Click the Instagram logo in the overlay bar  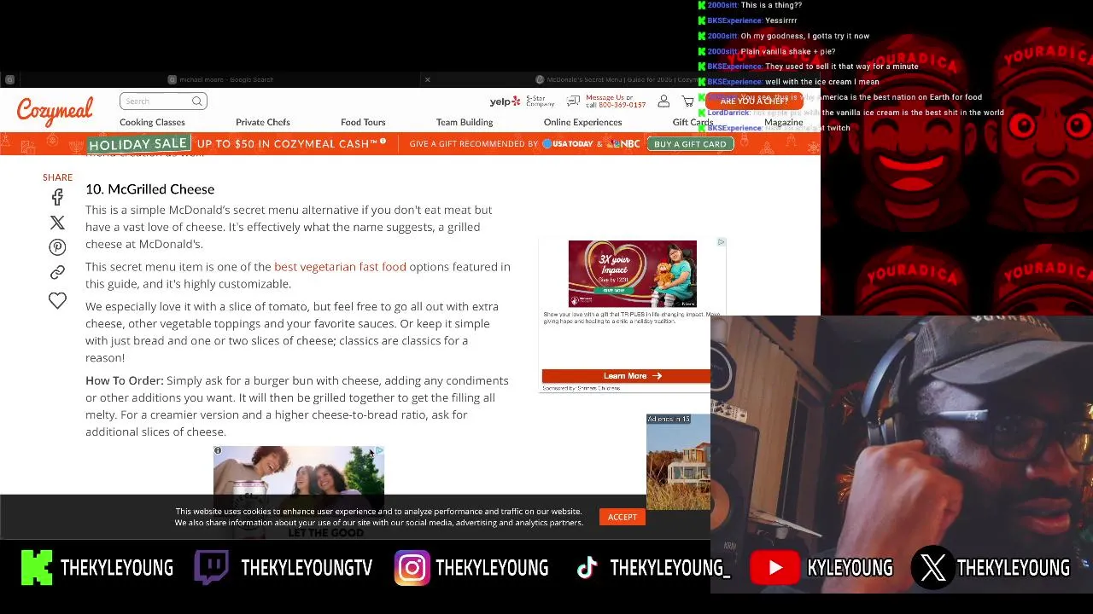[x=412, y=568]
